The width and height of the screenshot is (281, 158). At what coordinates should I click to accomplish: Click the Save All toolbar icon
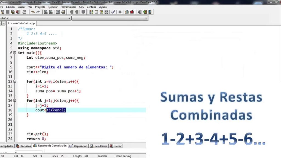click(x=13, y=12)
